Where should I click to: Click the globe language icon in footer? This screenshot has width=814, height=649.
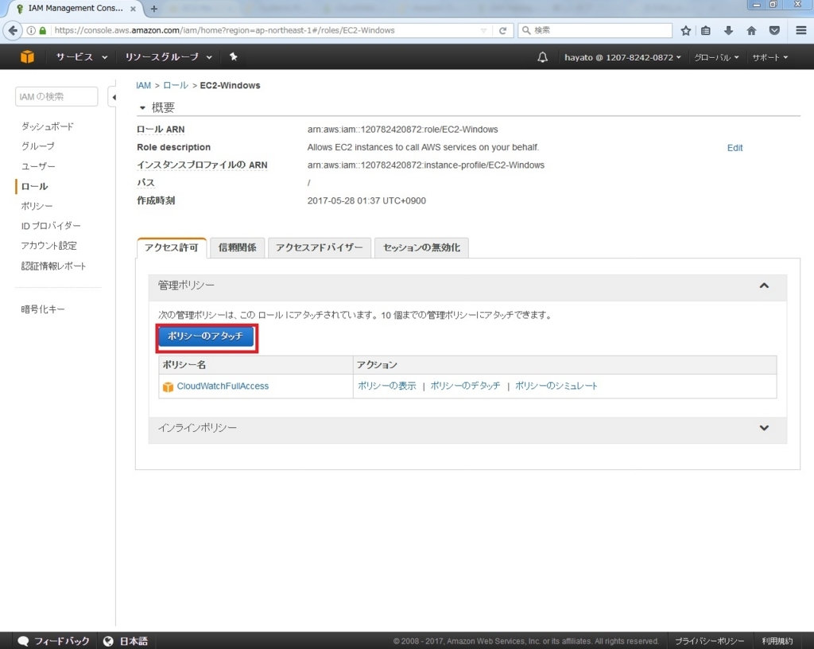pos(108,641)
